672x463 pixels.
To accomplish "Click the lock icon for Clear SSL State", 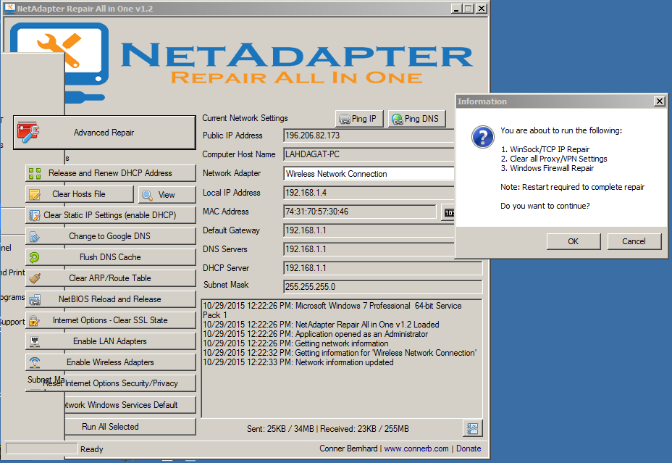I will tap(34, 320).
